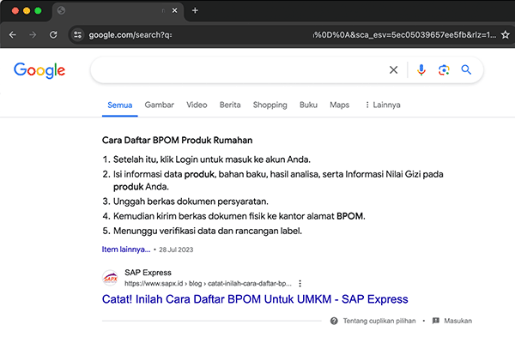
Task: Click step 'Unggah berkas dokumen persyaratan.'
Action: pyautogui.click(x=191, y=202)
